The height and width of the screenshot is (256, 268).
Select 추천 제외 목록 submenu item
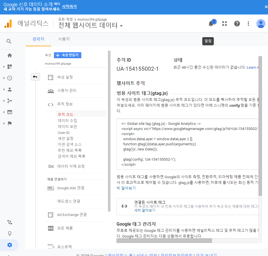pyautogui.click(x=70, y=150)
